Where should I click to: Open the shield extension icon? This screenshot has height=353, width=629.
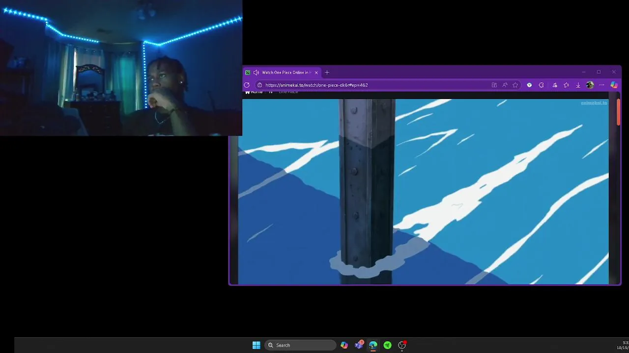[x=529, y=85]
